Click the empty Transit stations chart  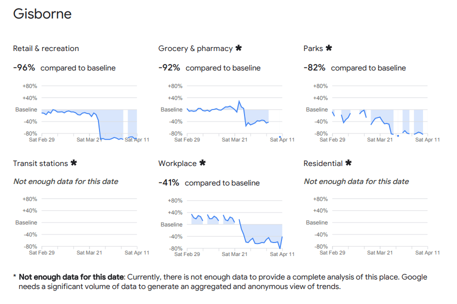(x=89, y=222)
